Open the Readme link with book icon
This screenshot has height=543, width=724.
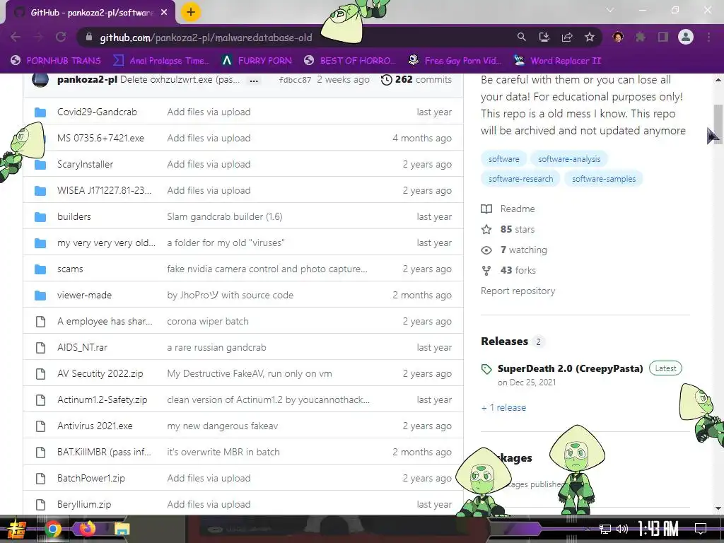[x=508, y=209]
